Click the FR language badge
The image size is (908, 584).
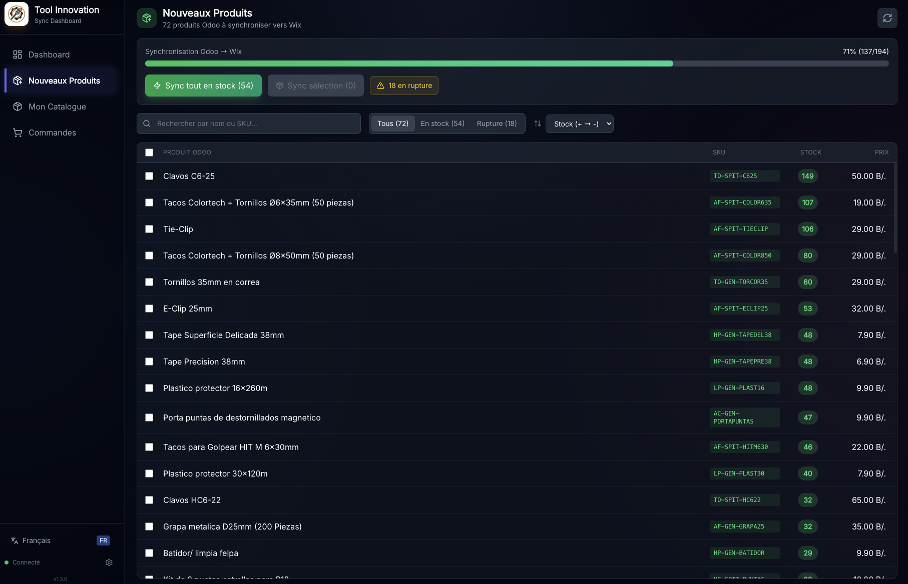tap(103, 540)
